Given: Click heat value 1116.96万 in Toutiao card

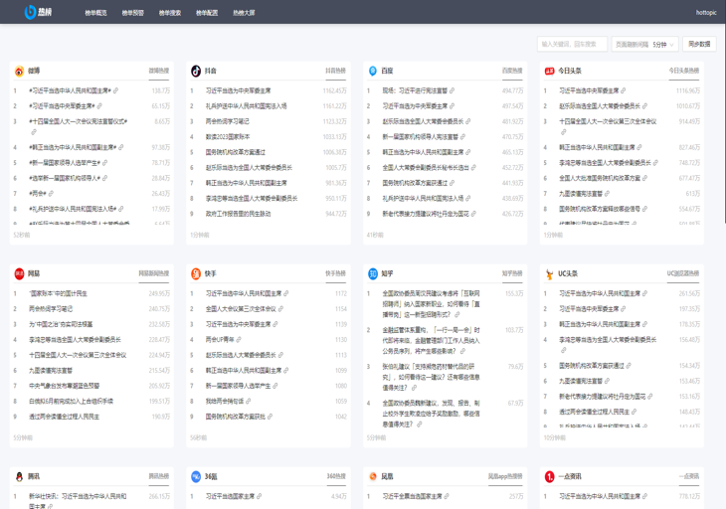Looking at the screenshot, I should pos(688,90).
